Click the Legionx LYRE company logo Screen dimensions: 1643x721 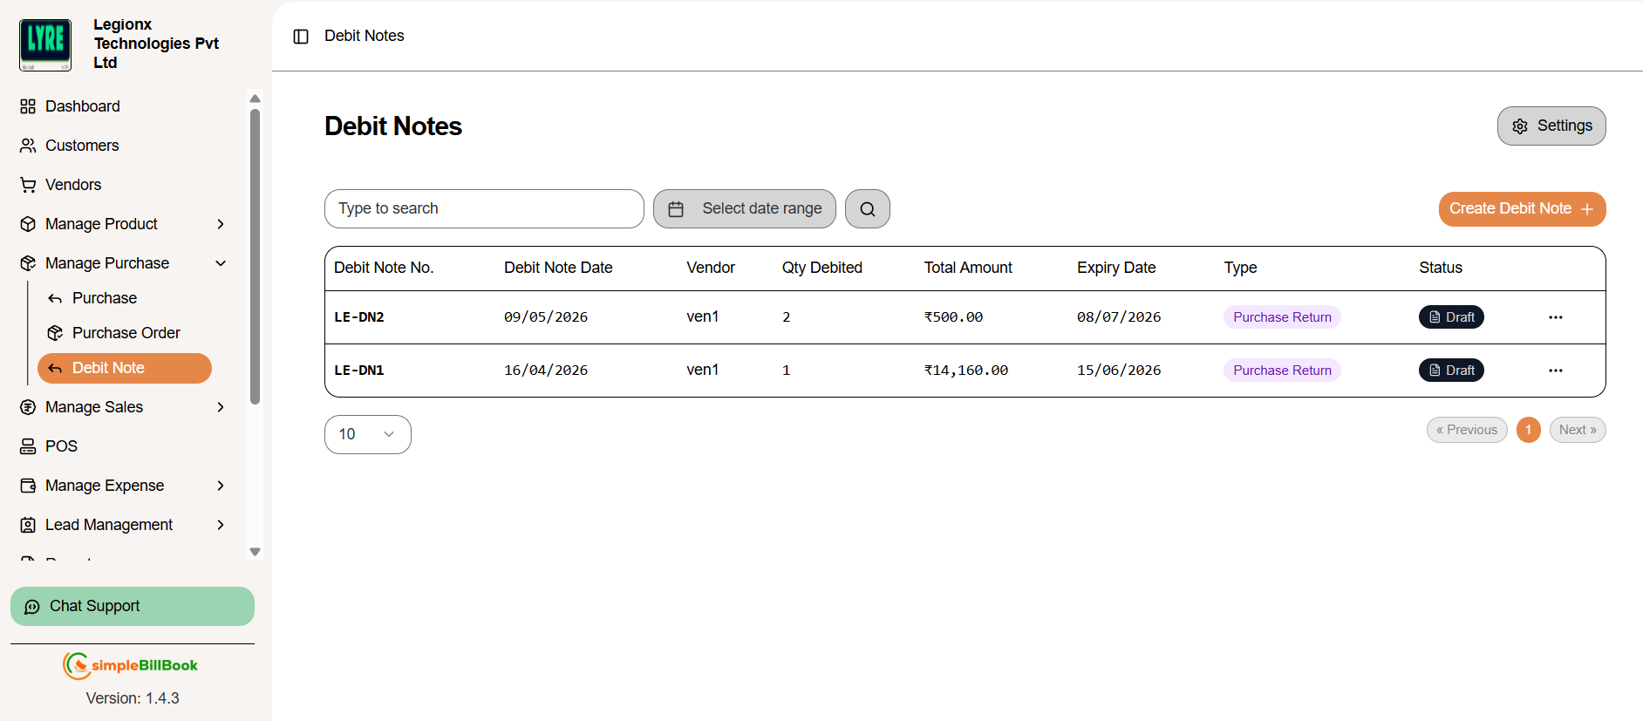(x=45, y=44)
